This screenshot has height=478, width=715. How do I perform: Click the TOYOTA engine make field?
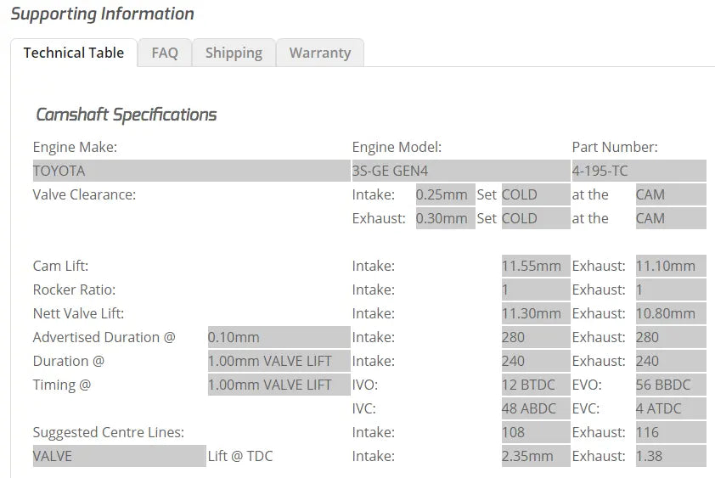[x=192, y=171]
